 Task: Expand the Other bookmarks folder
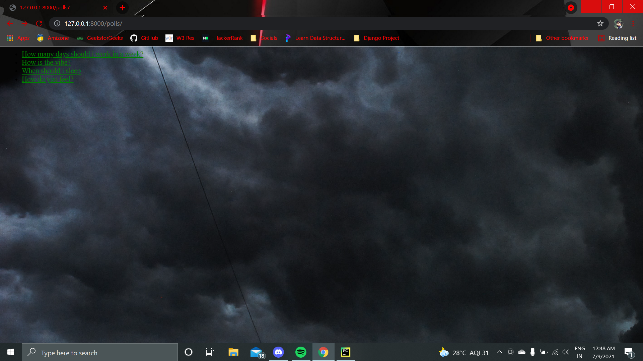[x=562, y=38]
